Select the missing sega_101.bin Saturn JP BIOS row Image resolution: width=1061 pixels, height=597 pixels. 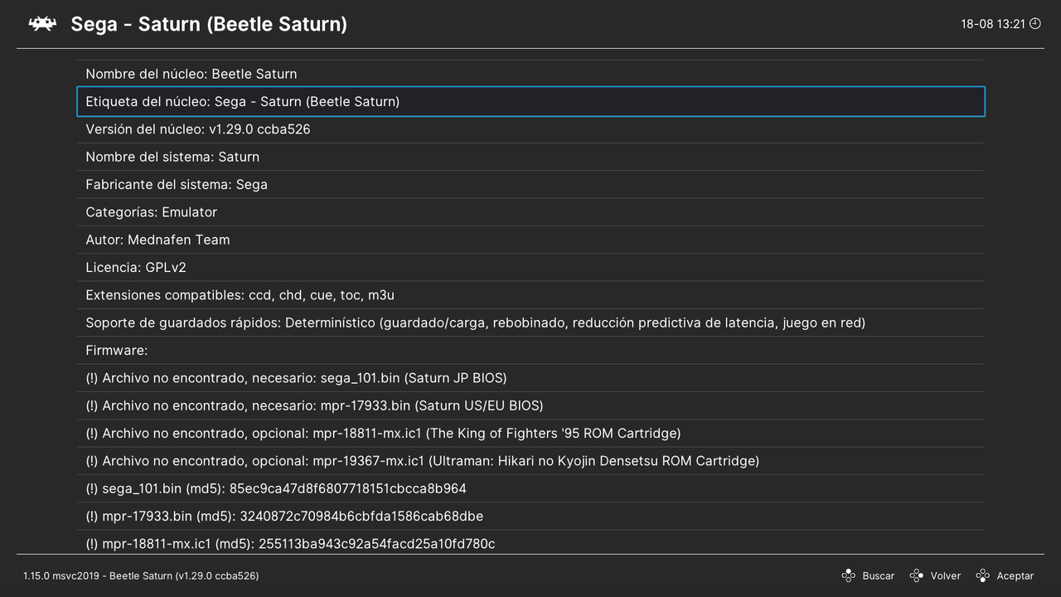click(x=530, y=378)
